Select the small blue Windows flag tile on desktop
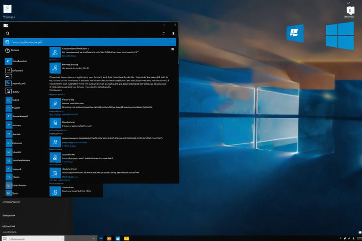 click(295, 33)
